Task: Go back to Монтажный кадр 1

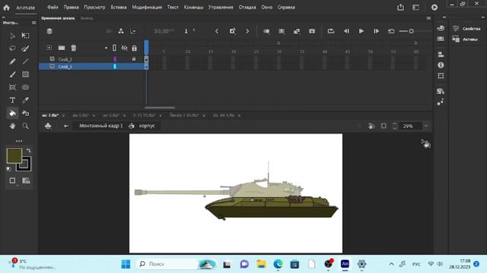Action: (101, 126)
